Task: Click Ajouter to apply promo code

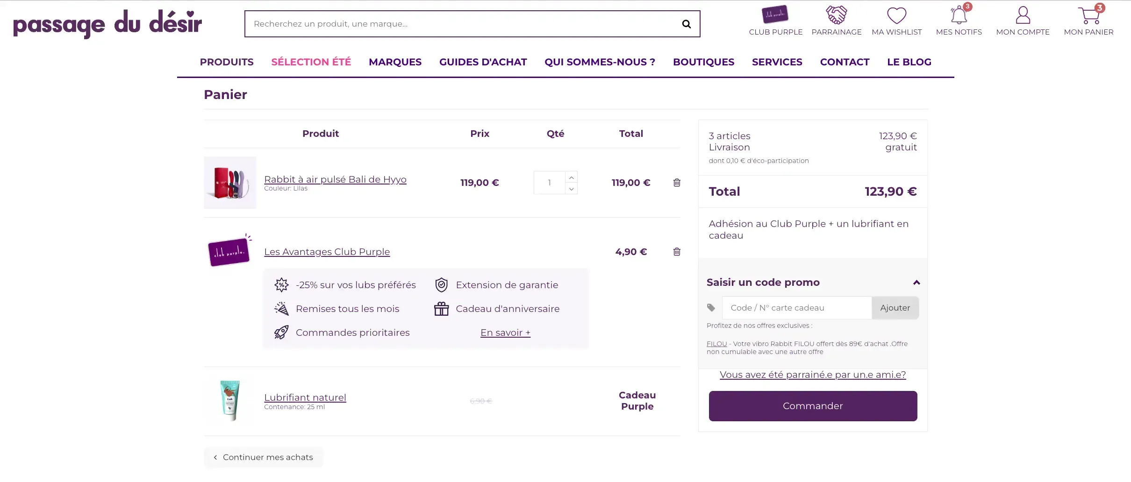Action: click(895, 308)
